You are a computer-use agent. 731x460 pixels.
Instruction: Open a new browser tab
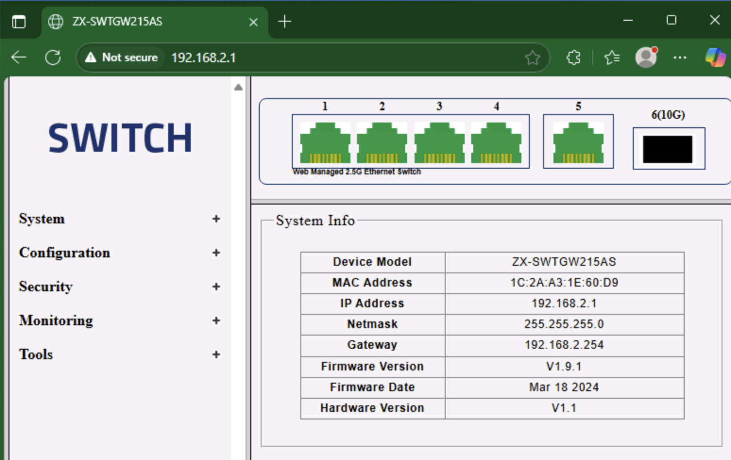[285, 21]
